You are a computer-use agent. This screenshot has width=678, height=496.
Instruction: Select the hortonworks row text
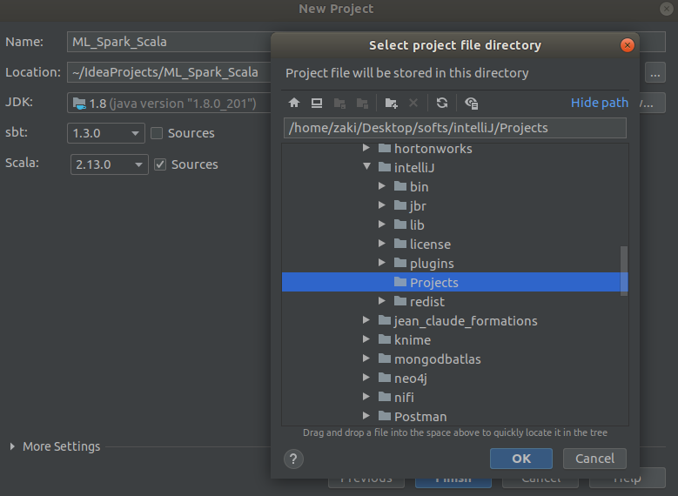pyautogui.click(x=433, y=149)
